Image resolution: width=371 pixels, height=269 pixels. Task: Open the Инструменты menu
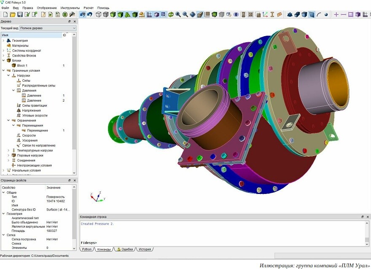pos(70,8)
